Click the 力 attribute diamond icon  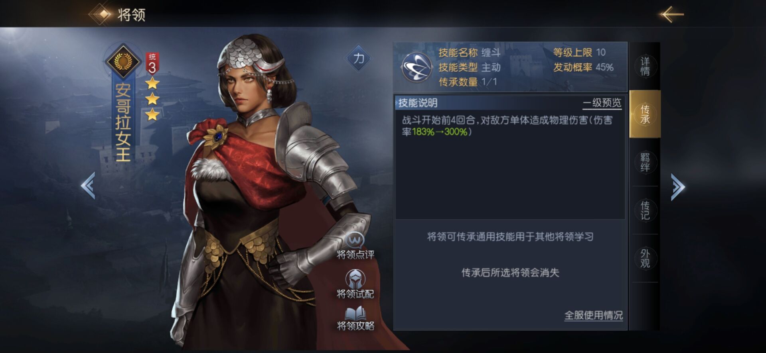359,59
